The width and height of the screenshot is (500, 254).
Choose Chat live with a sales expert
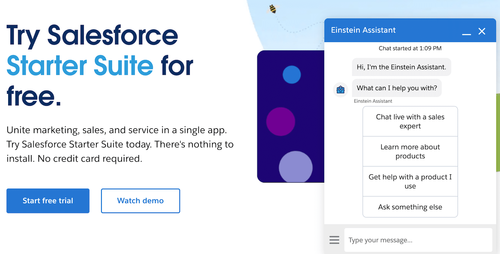[410, 121]
